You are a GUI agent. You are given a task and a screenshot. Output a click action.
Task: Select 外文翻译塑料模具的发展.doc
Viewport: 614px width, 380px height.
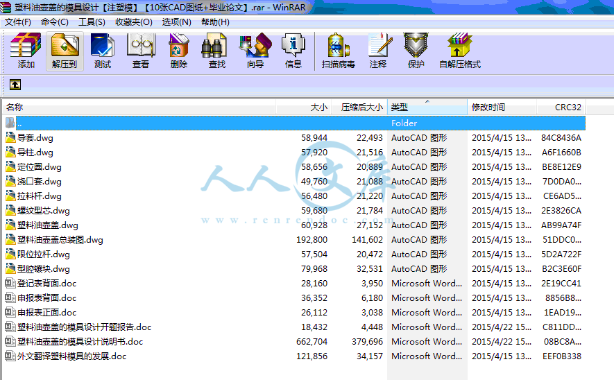71,356
